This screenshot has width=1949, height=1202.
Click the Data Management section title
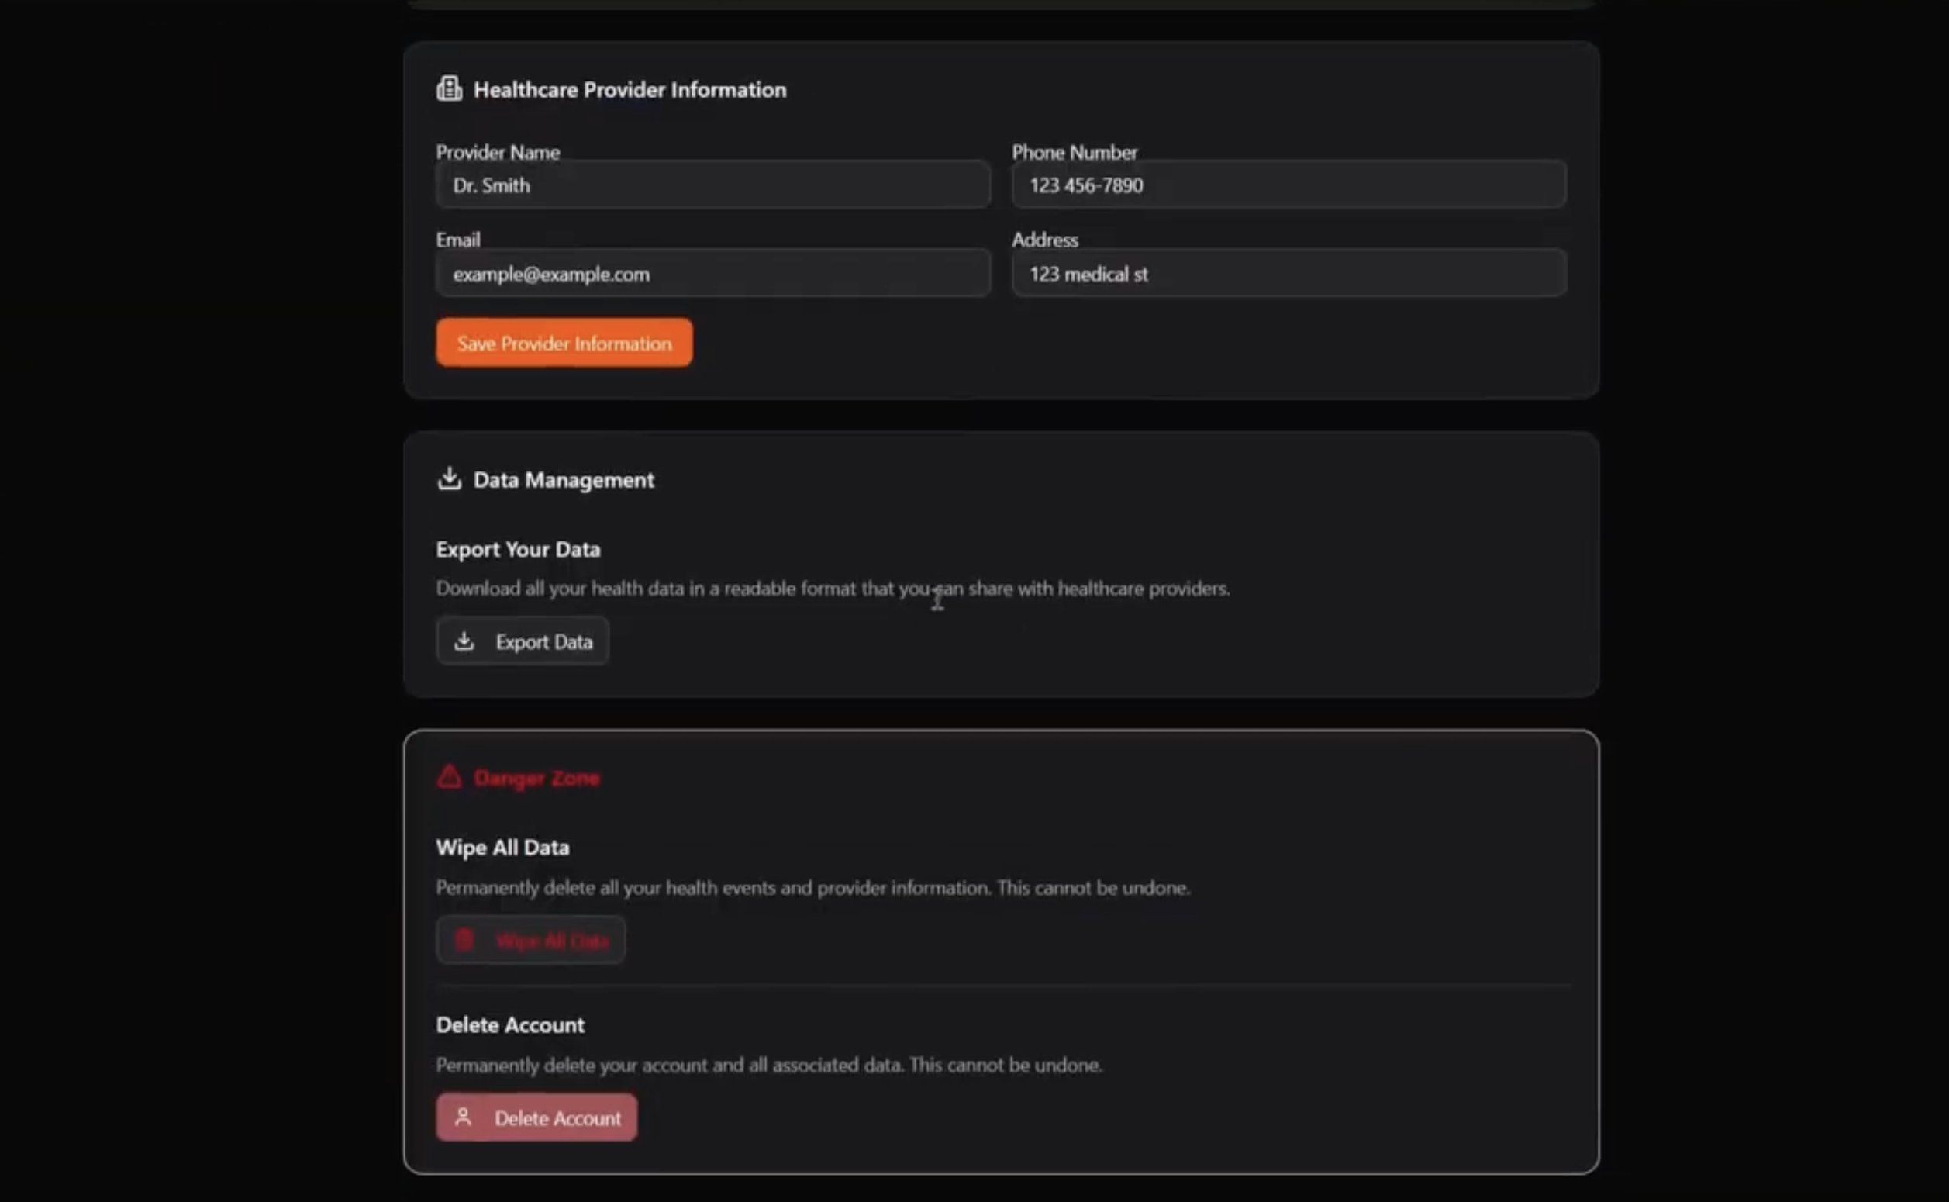pos(564,480)
